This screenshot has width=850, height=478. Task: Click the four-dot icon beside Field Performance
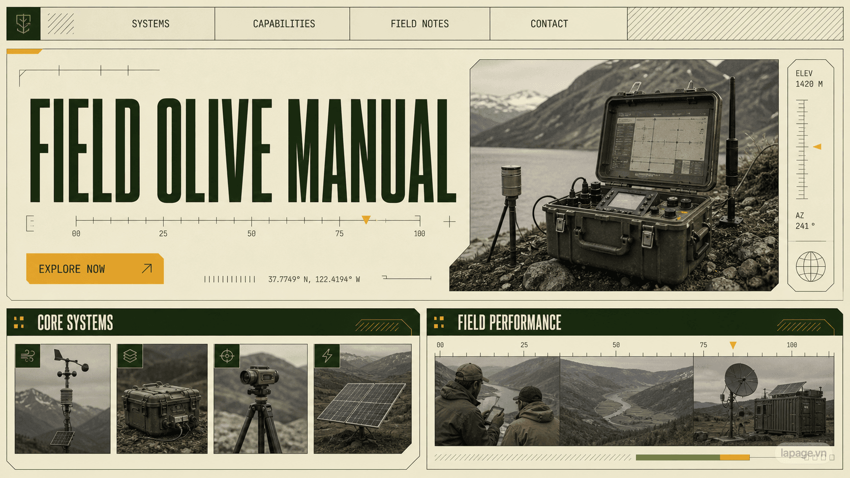click(439, 323)
